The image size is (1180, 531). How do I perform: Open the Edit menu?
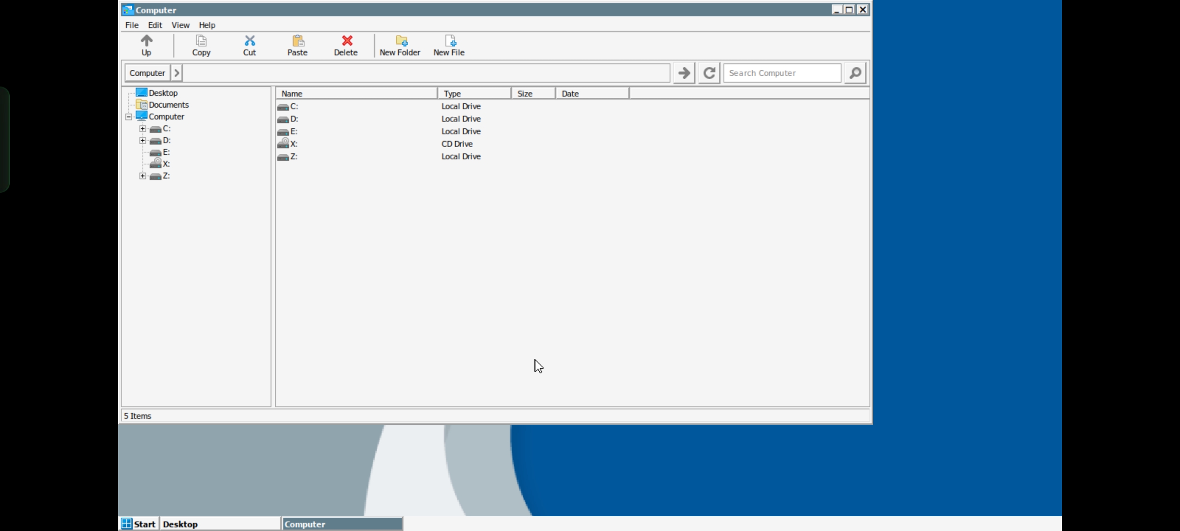pos(155,25)
